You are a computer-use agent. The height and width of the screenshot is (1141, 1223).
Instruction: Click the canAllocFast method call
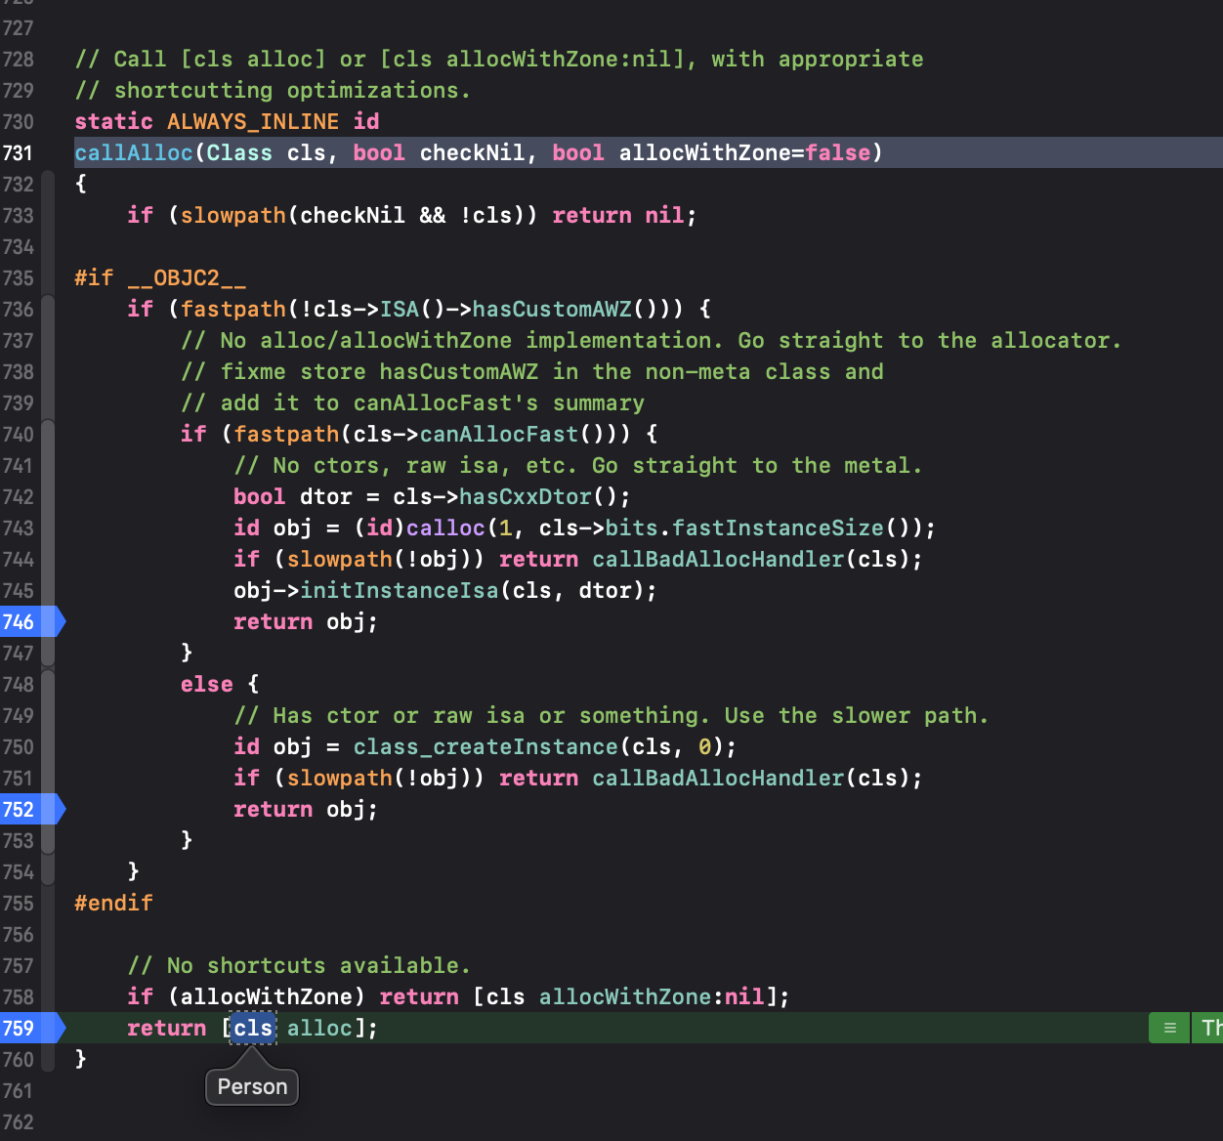(x=498, y=434)
